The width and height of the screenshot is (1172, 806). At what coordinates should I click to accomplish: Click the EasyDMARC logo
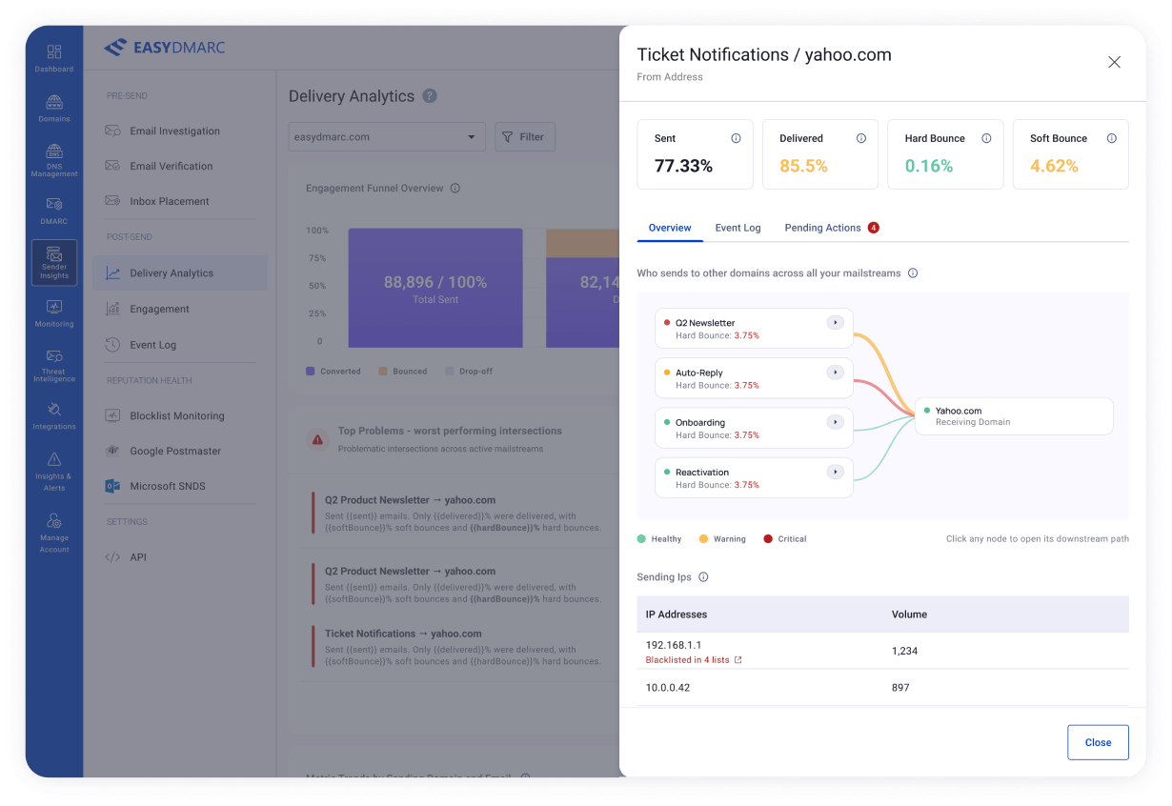(165, 47)
